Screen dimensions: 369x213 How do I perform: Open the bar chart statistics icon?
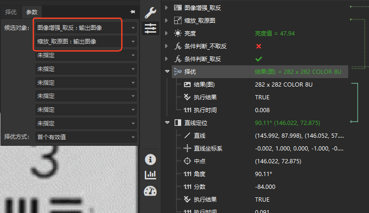[150, 175]
